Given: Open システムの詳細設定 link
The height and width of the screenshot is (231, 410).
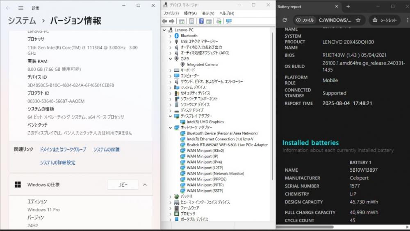Looking at the screenshot, I should pos(57,162).
